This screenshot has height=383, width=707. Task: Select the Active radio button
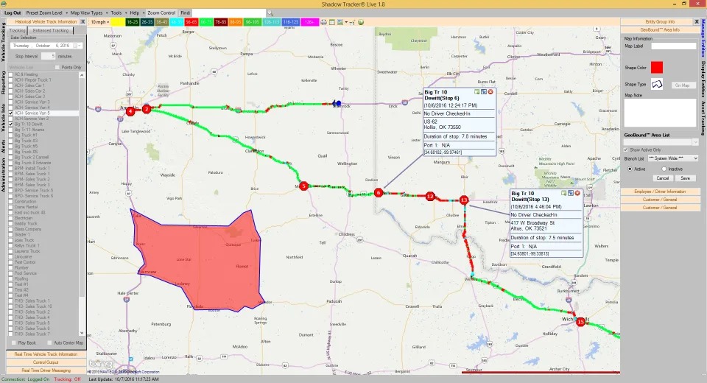pos(630,169)
